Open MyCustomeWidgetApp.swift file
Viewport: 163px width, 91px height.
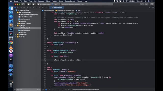point(29,15)
